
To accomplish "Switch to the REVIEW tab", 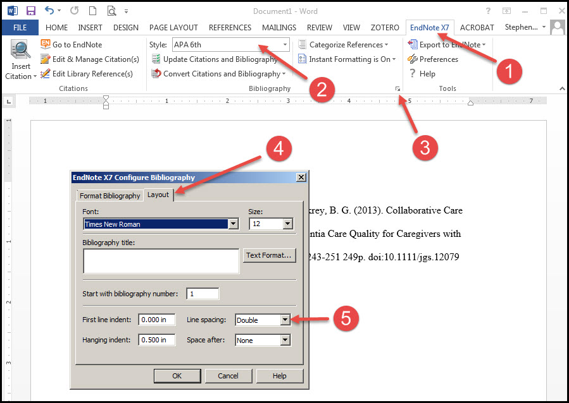I will (320, 28).
